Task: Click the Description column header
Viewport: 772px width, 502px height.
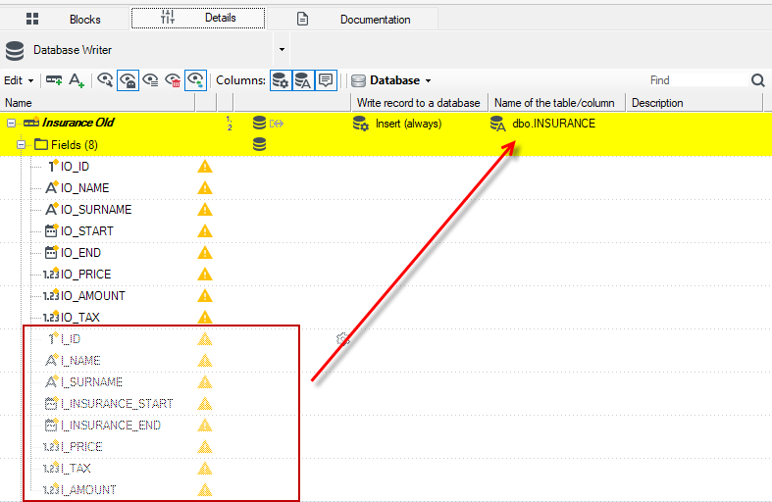Action: click(694, 103)
